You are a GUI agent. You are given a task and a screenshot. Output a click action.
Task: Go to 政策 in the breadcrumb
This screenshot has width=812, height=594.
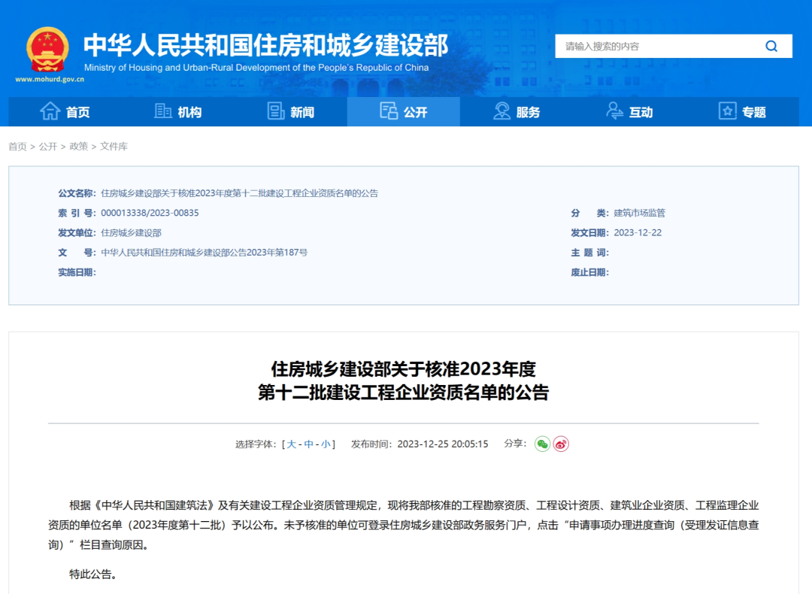[x=78, y=147]
